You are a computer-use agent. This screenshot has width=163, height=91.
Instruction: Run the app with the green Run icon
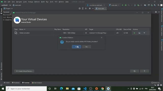(x=123, y=5)
